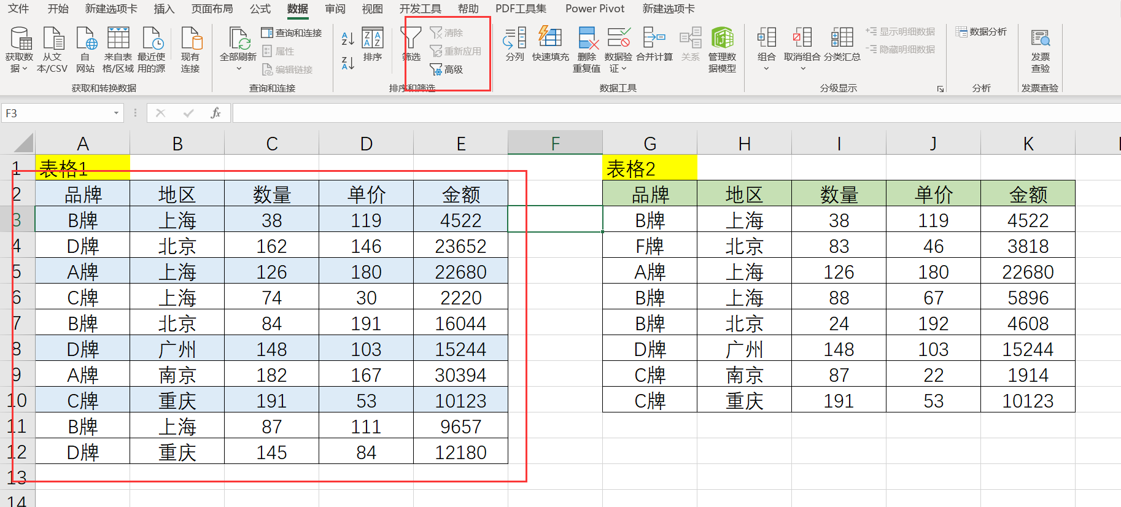The height and width of the screenshot is (507, 1121).
Task: Open Existing Connections (现有连接) icon
Action: pyautogui.click(x=190, y=38)
